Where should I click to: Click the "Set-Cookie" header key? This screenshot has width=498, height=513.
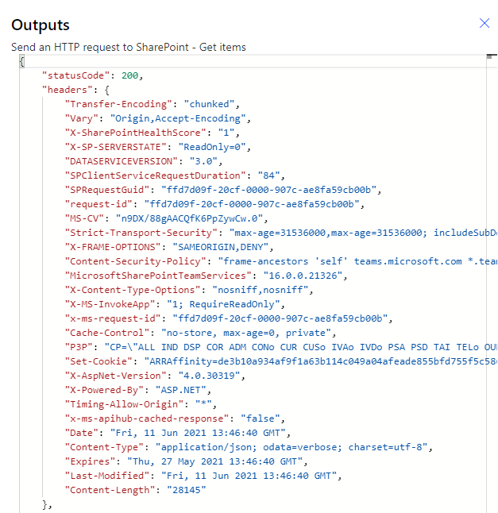[x=98, y=361]
